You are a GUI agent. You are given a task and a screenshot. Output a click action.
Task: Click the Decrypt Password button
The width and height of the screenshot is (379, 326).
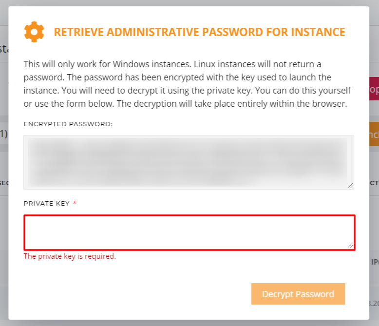click(x=298, y=294)
